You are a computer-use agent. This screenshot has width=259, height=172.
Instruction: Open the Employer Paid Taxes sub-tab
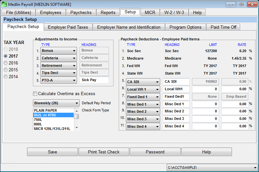coord(68,27)
